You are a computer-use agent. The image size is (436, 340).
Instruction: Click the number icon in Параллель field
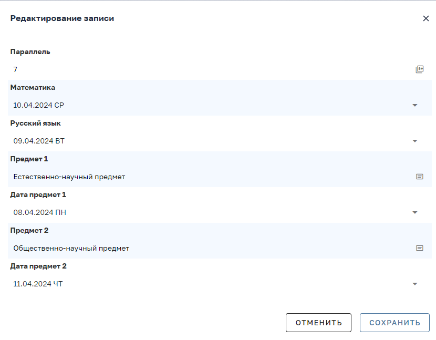419,69
